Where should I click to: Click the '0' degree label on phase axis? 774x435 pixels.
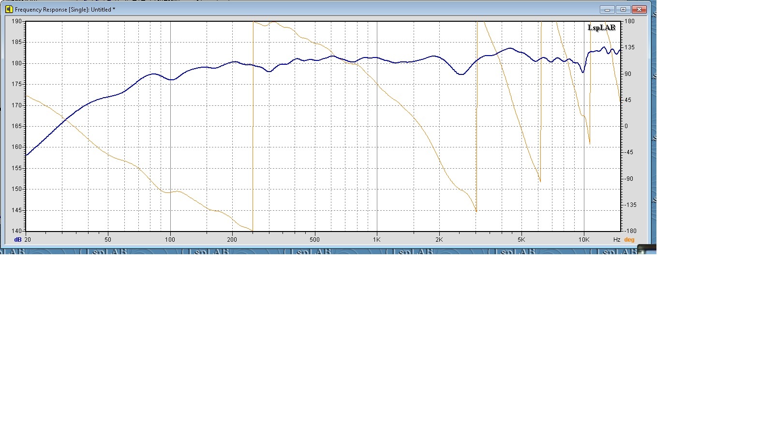(x=626, y=126)
